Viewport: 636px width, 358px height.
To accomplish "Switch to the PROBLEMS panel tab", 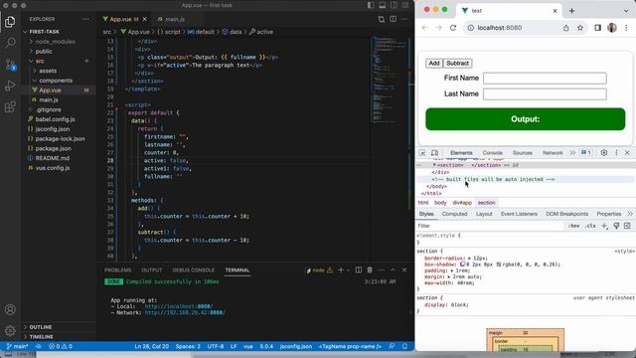I will coord(117,269).
